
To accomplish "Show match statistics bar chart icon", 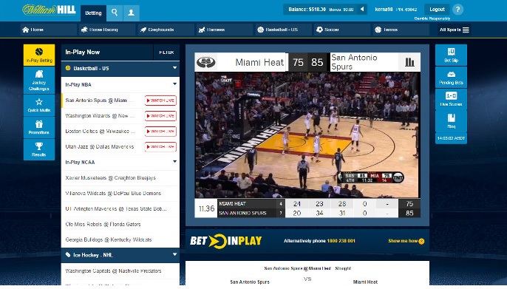I will pos(409,62).
